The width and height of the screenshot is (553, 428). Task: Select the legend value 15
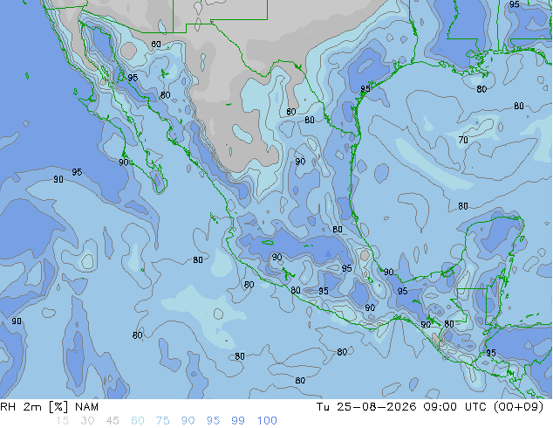tap(62, 421)
